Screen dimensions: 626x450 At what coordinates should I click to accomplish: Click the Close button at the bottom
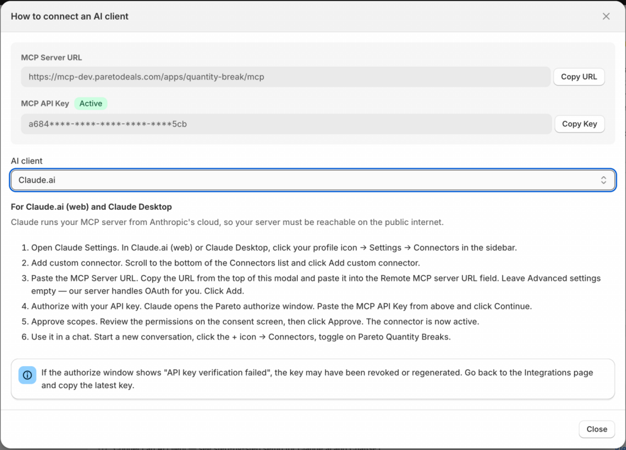pos(597,429)
